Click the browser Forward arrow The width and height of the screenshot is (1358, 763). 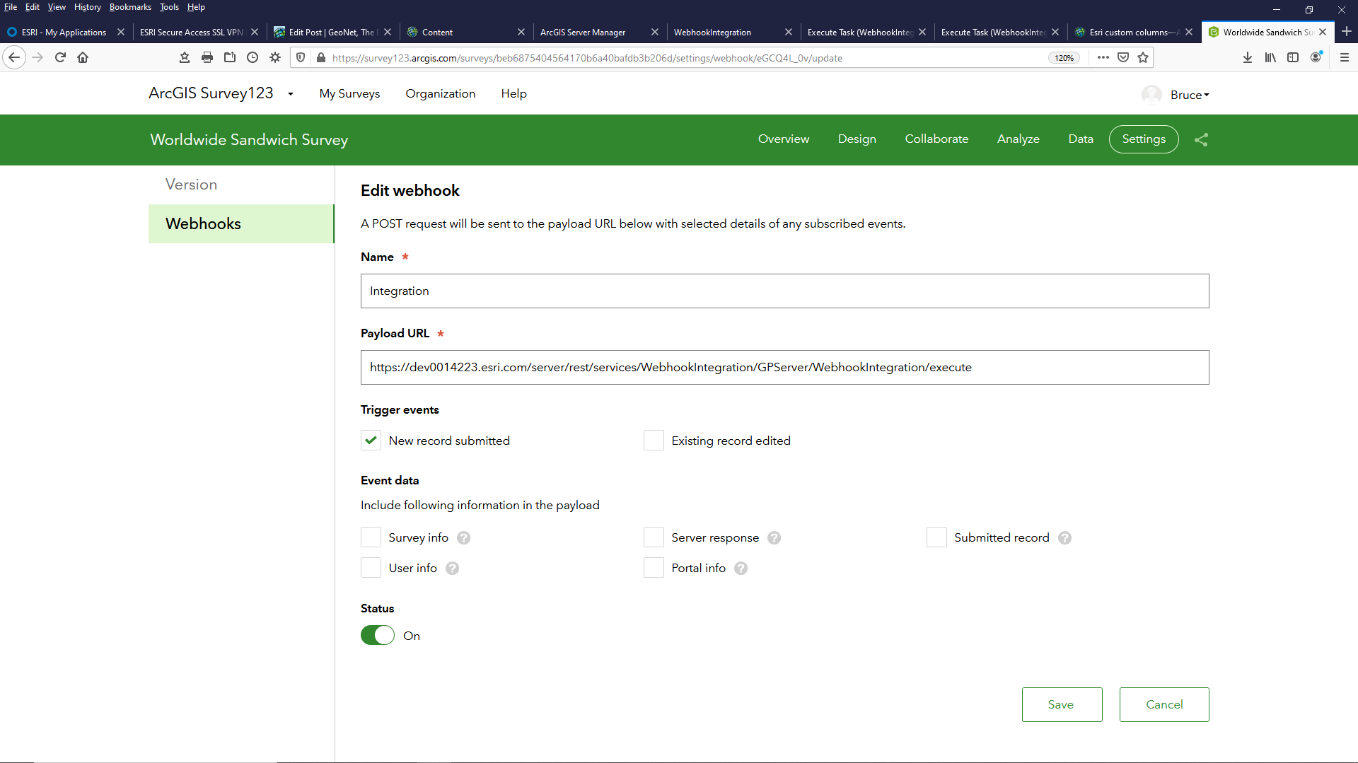pyautogui.click(x=37, y=57)
